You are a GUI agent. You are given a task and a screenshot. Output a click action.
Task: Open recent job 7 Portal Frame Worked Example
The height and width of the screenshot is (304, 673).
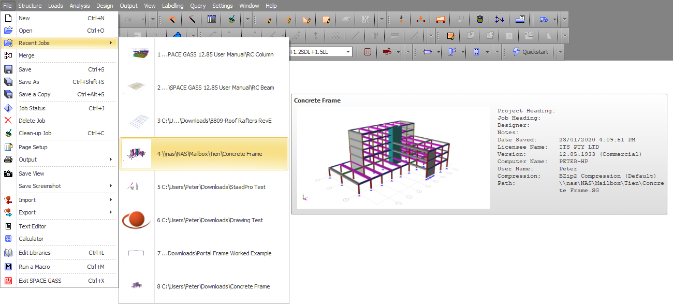point(204,253)
